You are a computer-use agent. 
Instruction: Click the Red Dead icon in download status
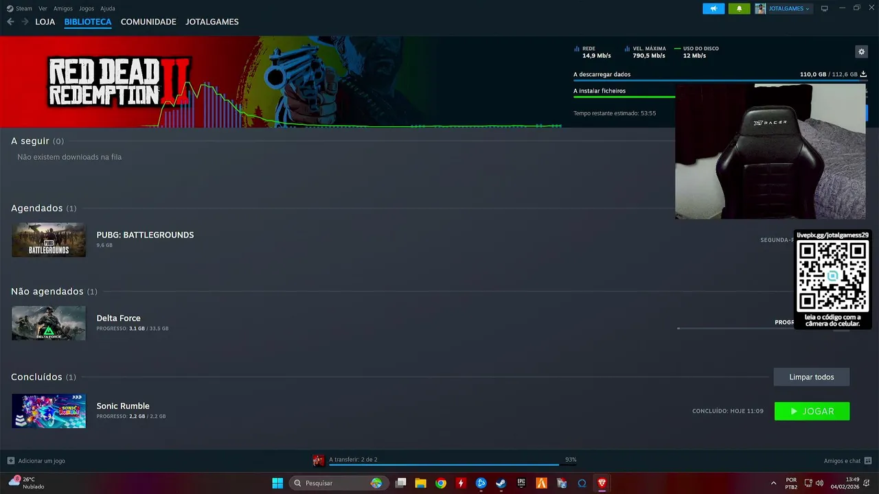pos(319,460)
